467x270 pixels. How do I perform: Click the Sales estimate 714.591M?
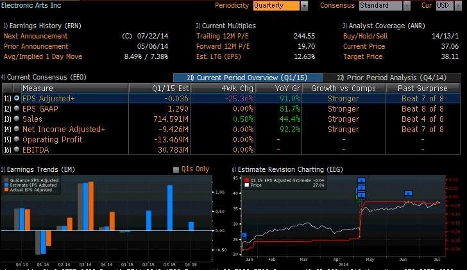click(171, 119)
